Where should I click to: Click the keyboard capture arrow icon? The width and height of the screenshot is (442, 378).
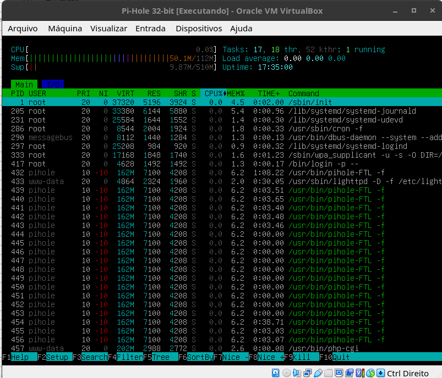coord(380,373)
